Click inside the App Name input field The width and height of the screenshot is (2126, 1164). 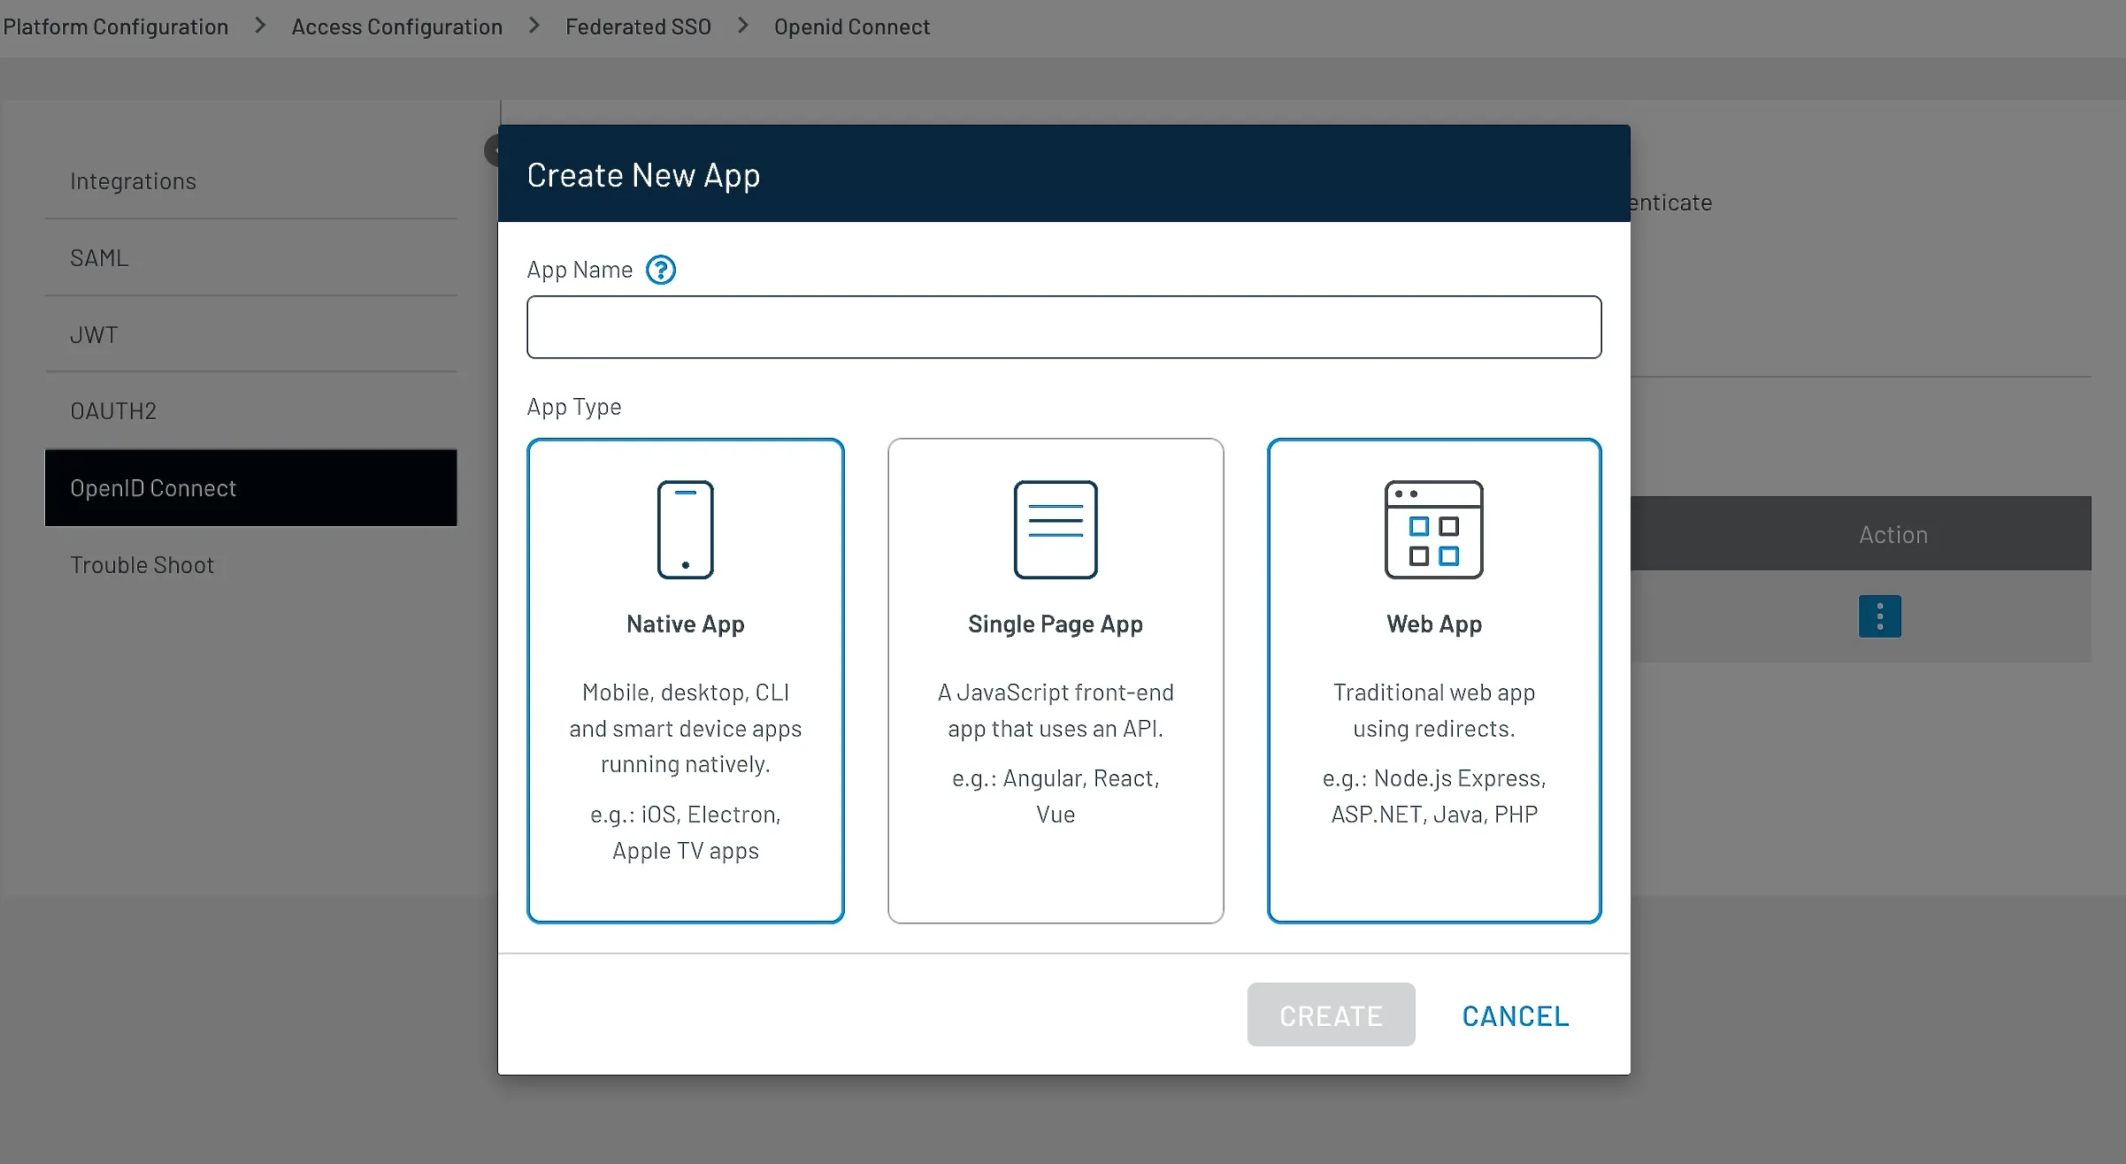(1063, 326)
